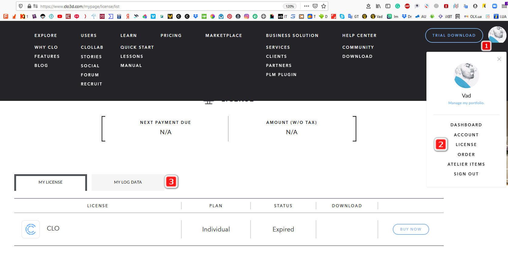Bookmark this page with the star icon
The height and width of the screenshot is (269, 508).
pyautogui.click(x=324, y=6)
